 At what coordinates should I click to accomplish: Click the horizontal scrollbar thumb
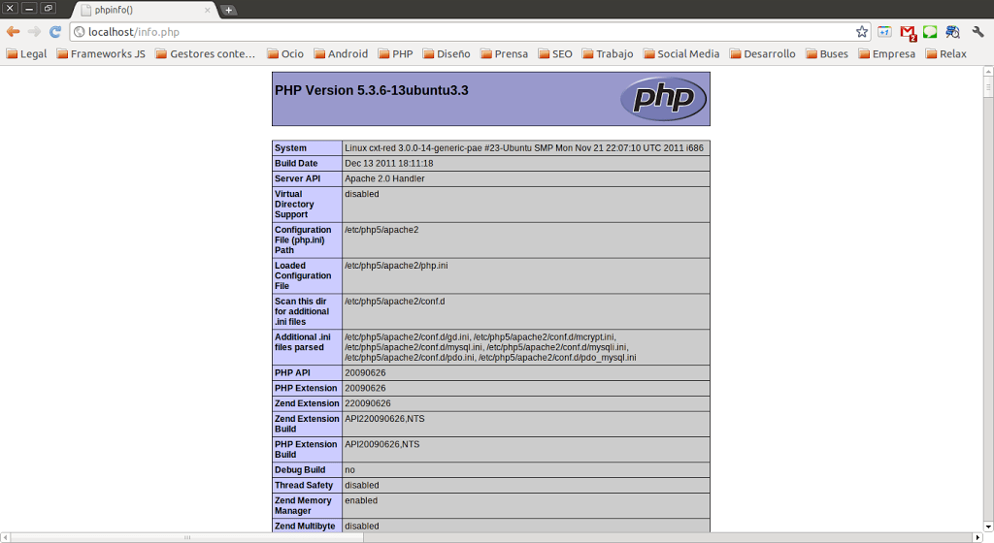point(187,537)
